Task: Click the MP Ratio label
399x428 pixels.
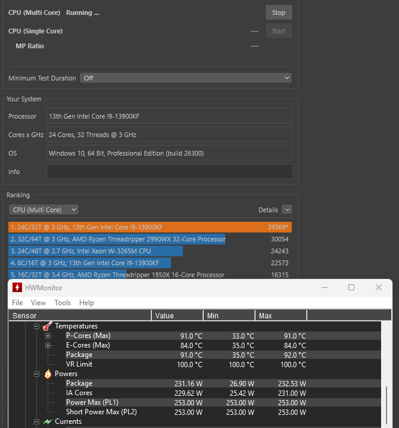Action: (x=30, y=46)
